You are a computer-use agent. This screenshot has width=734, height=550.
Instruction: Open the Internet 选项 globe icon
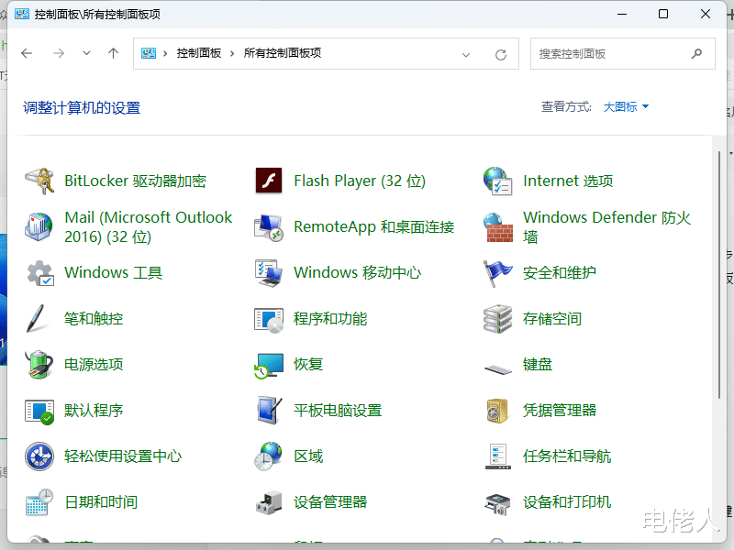497,181
